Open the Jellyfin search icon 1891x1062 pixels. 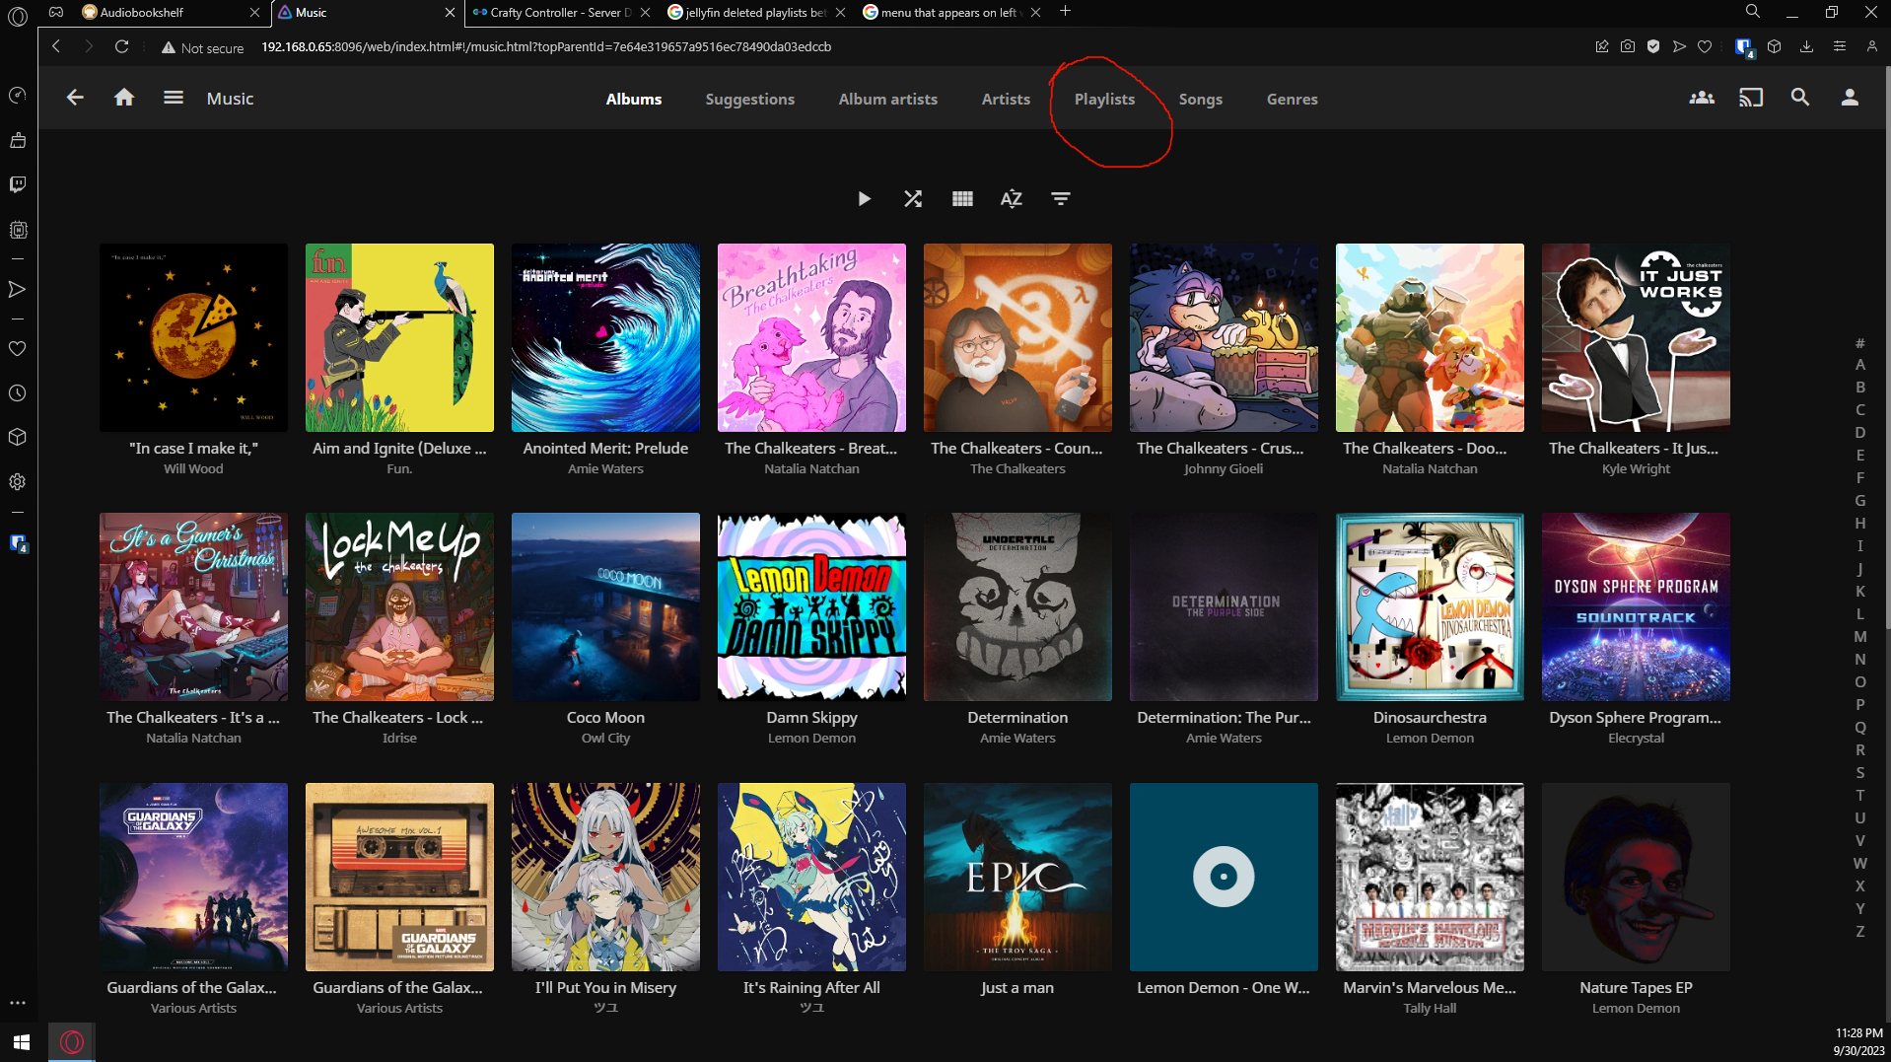tap(1799, 98)
